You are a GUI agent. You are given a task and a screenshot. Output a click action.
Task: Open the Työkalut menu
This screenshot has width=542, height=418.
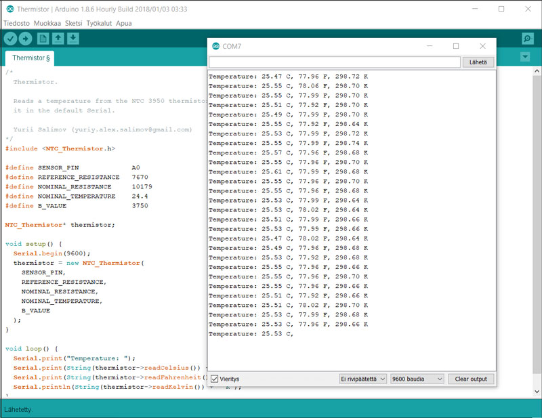(99, 23)
